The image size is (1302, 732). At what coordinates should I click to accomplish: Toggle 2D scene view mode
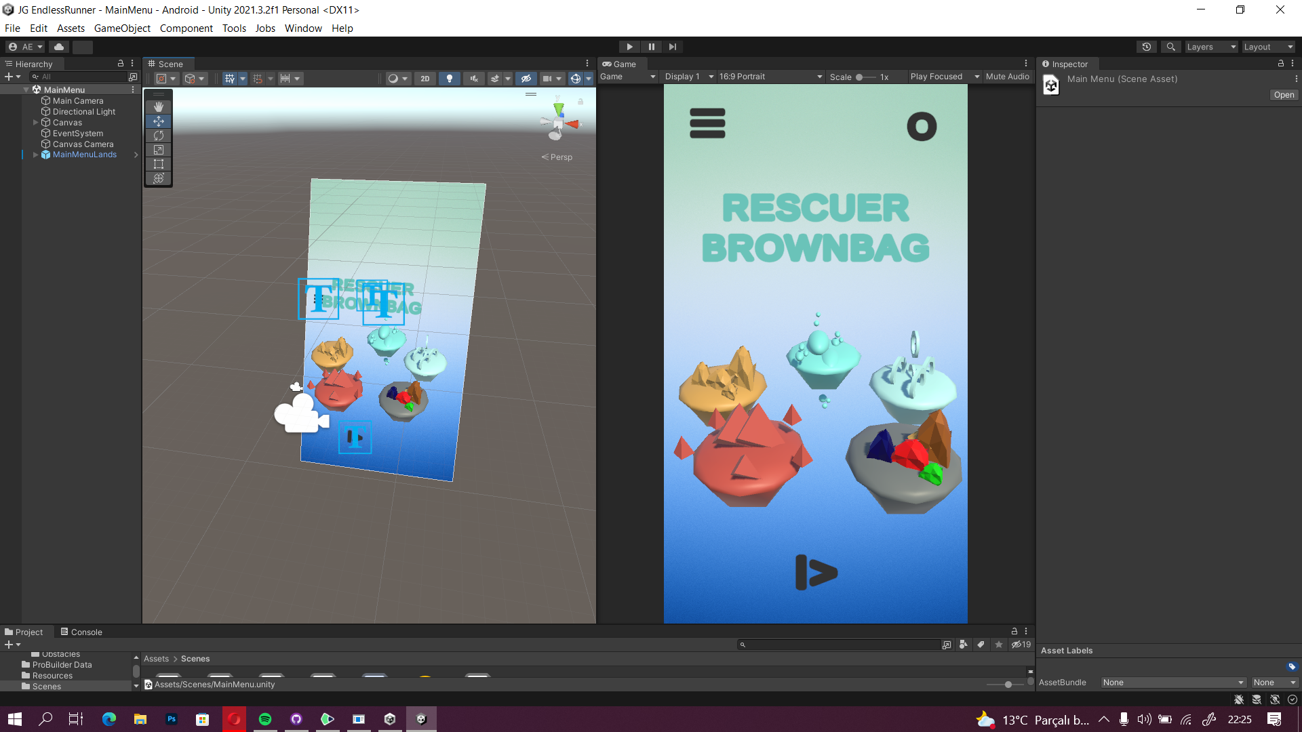point(425,79)
